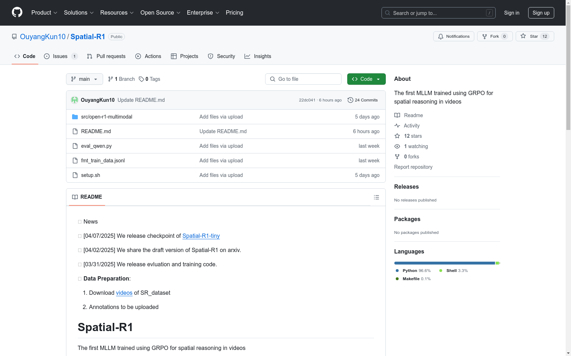Open the 22dc041 commit hash link
This screenshot has width=571, height=356.
[x=307, y=100]
